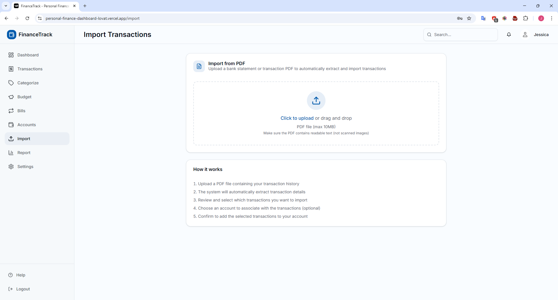Viewport: 558px width, 300px height.
Task: Reload the page with the refresh icon
Action: (x=27, y=18)
